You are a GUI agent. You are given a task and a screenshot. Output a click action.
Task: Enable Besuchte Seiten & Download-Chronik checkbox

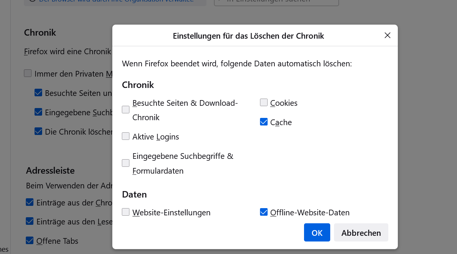coord(126,110)
